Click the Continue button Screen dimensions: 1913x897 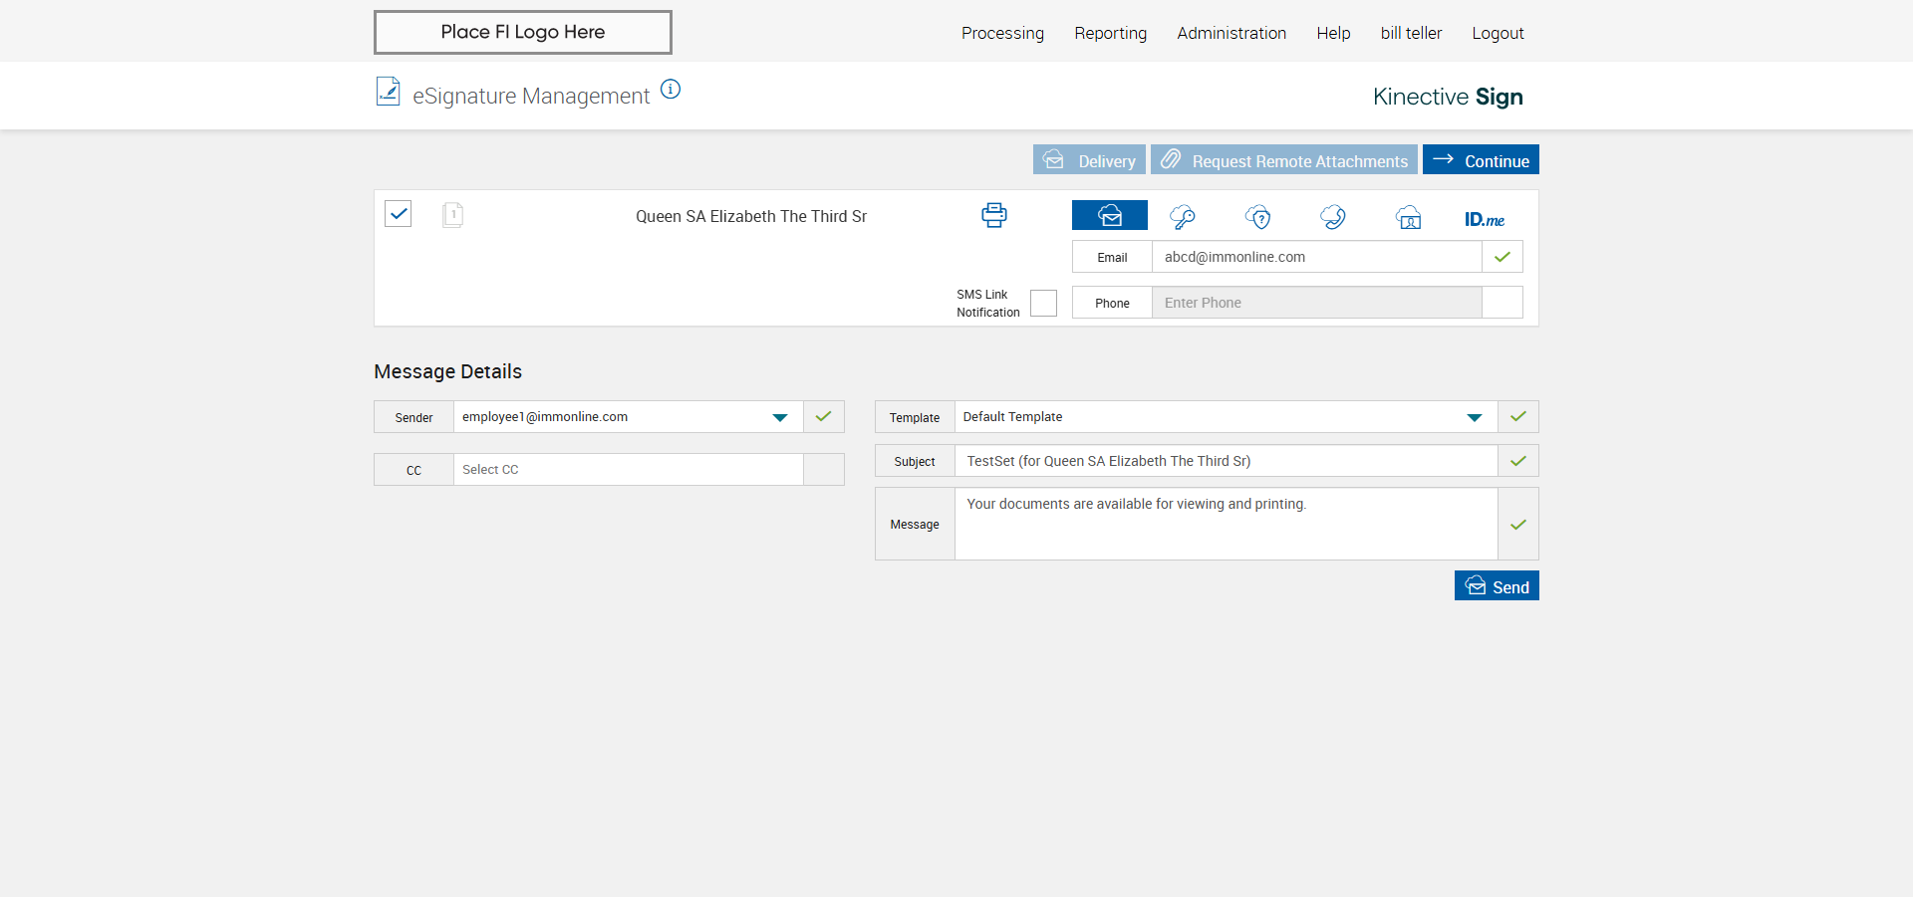point(1481,160)
